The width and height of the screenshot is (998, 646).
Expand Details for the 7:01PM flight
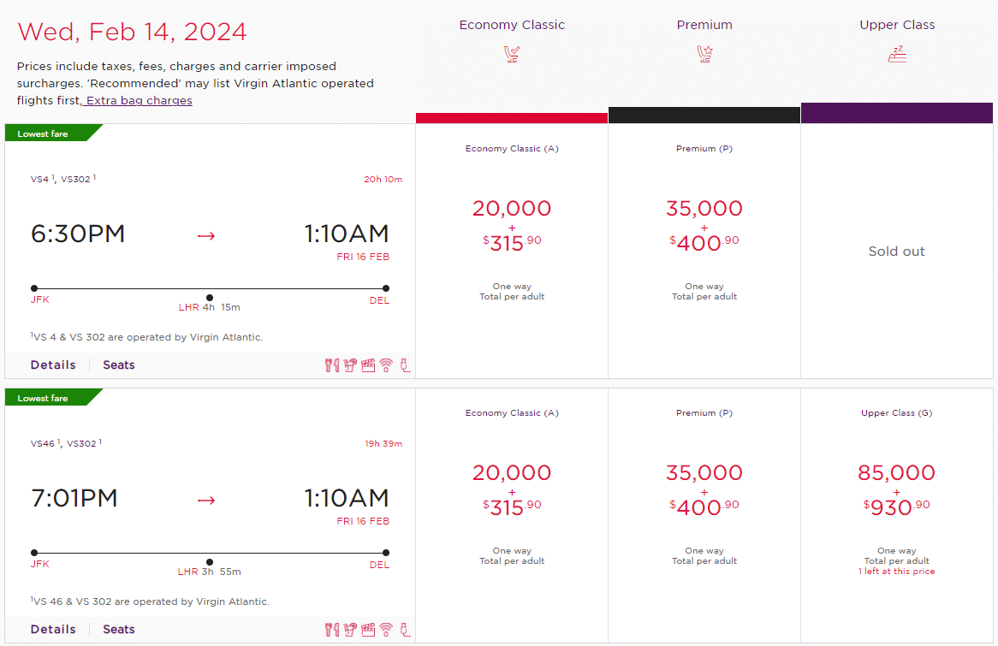pyautogui.click(x=53, y=630)
